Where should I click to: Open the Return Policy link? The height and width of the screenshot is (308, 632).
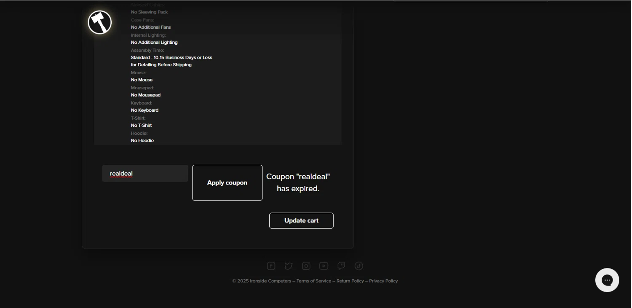pyautogui.click(x=350, y=281)
